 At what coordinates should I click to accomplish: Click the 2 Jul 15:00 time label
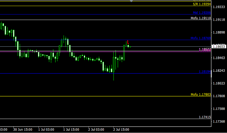(121, 129)
